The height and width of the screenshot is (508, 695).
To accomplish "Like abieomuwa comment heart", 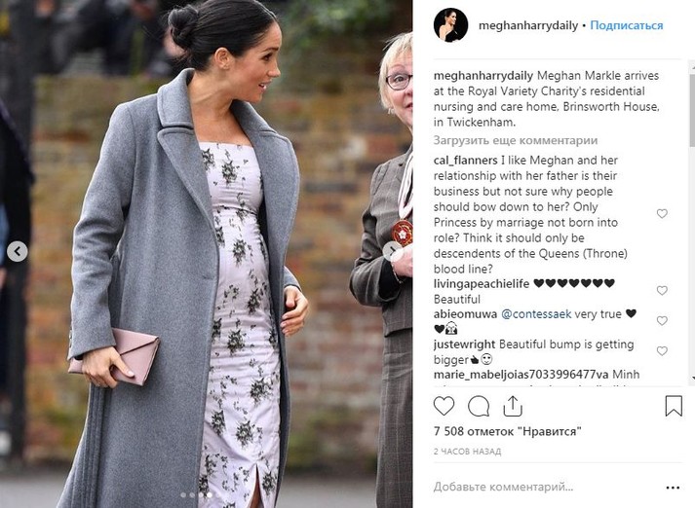I will point(662,321).
